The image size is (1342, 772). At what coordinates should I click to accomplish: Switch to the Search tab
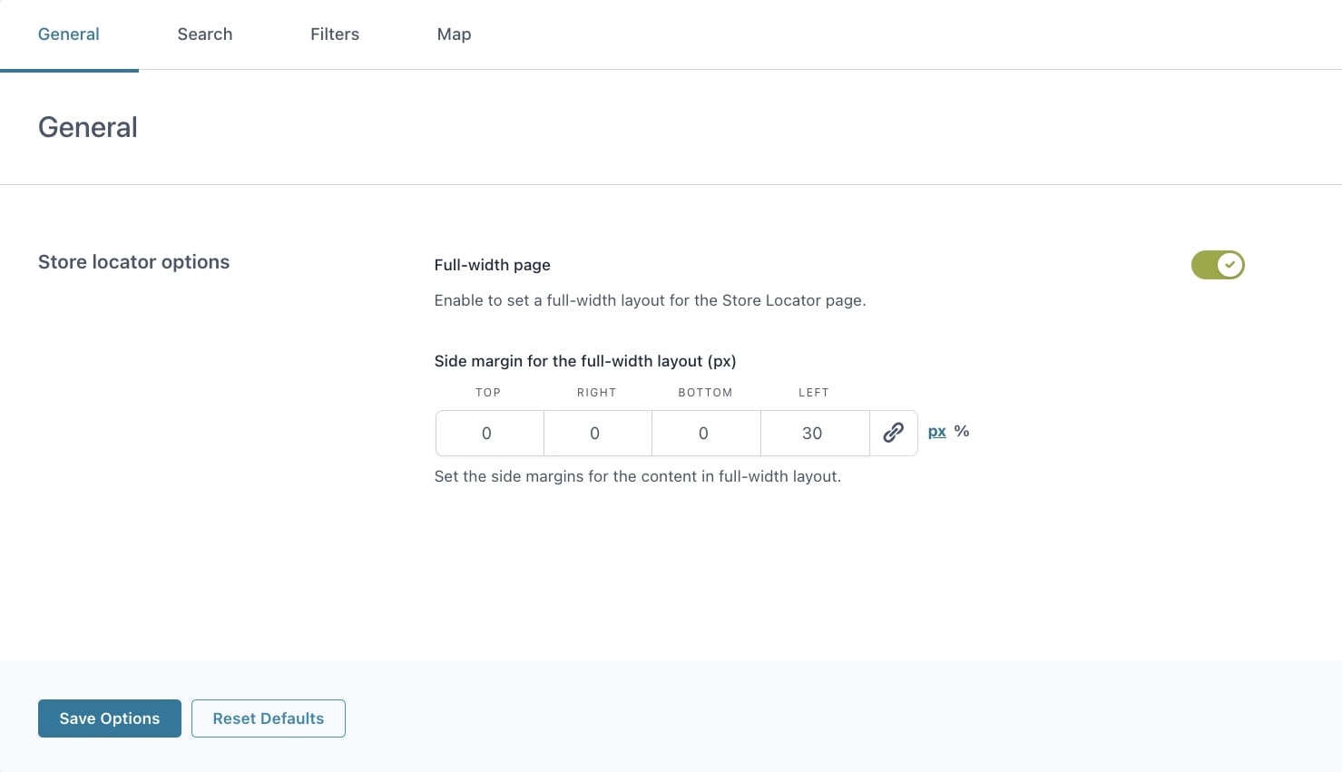pyautogui.click(x=205, y=34)
